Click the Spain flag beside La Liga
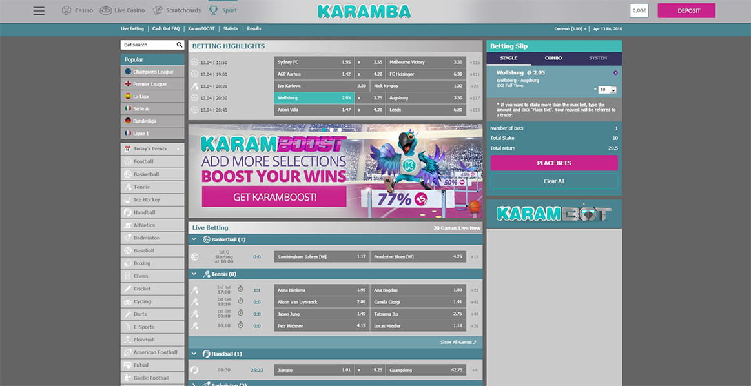This screenshot has height=386, width=751. coord(128,96)
